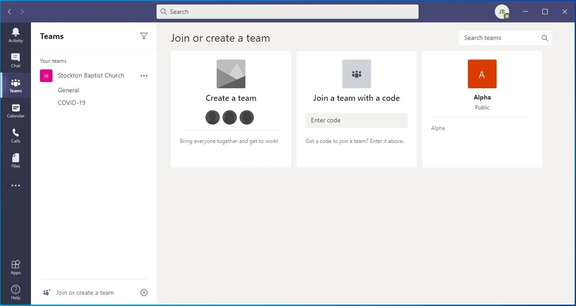Open the COVID-19 channel

pos(72,103)
